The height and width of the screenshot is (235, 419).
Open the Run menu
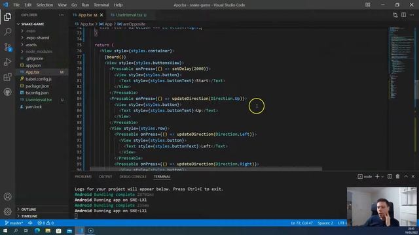(x=85, y=5)
